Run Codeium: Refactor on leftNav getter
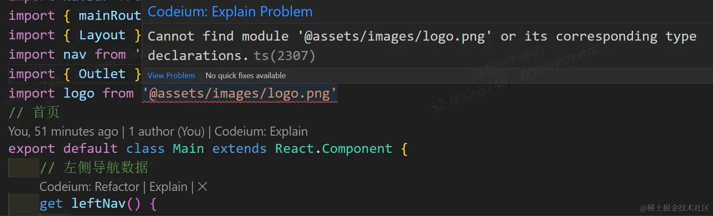The image size is (713, 216). tap(89, 187)
